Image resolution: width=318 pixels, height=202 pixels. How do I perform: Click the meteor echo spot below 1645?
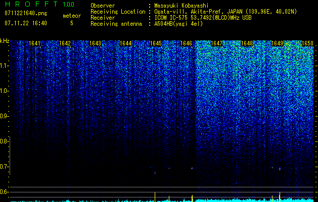pyautogui.click(x=155, y=173)
